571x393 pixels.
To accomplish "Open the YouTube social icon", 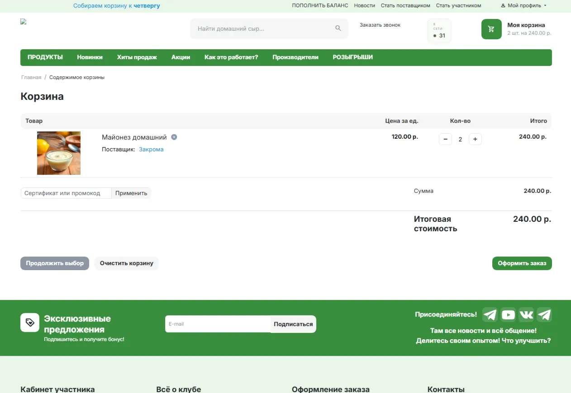I will coord(508,314).
